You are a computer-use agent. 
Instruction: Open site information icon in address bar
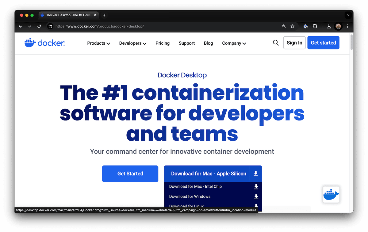point(51,26)
